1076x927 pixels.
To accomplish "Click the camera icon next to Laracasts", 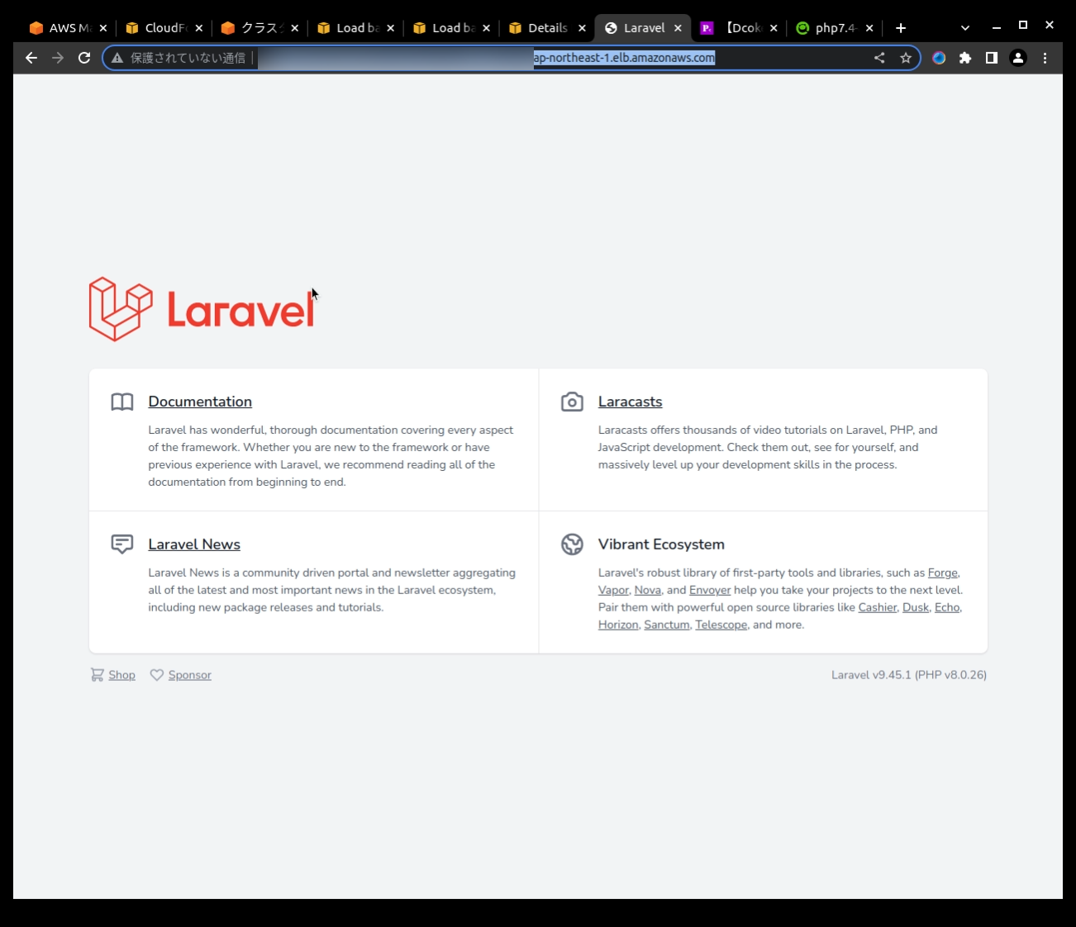I will pyautogui.click(x=572, y=402).
